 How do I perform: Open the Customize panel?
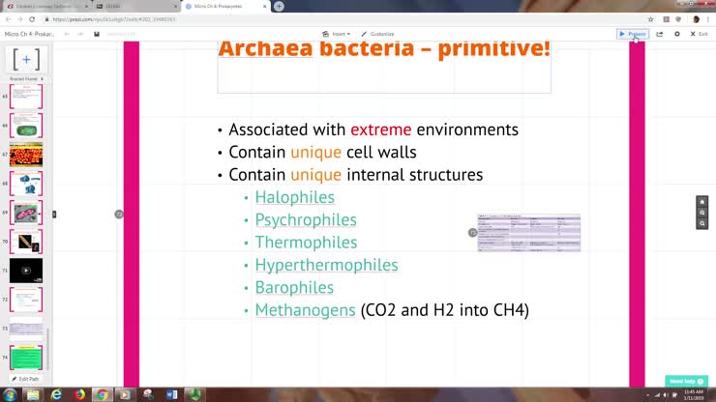377,34
